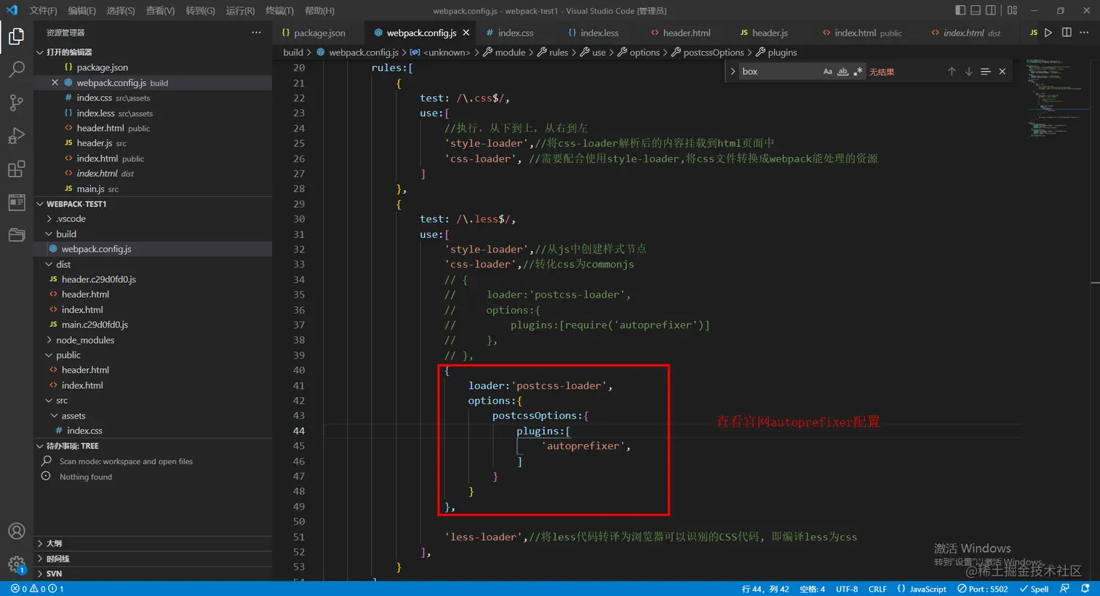Toggle Use Regular Expression in find widget
Viewport: 1100px width, 596px height.
(858, 71)
